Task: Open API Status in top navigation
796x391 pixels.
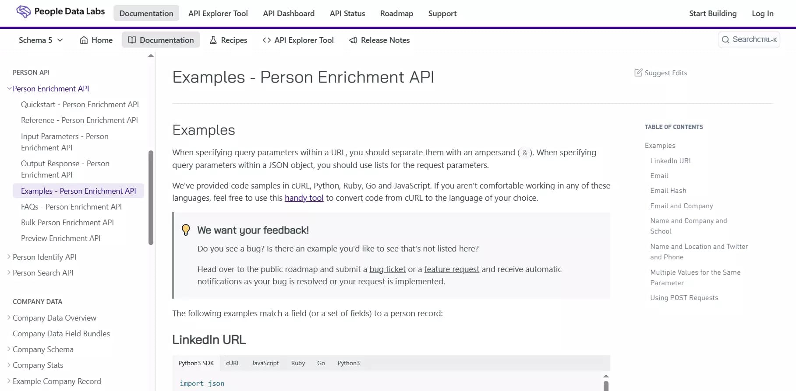Action: (347, 14)
